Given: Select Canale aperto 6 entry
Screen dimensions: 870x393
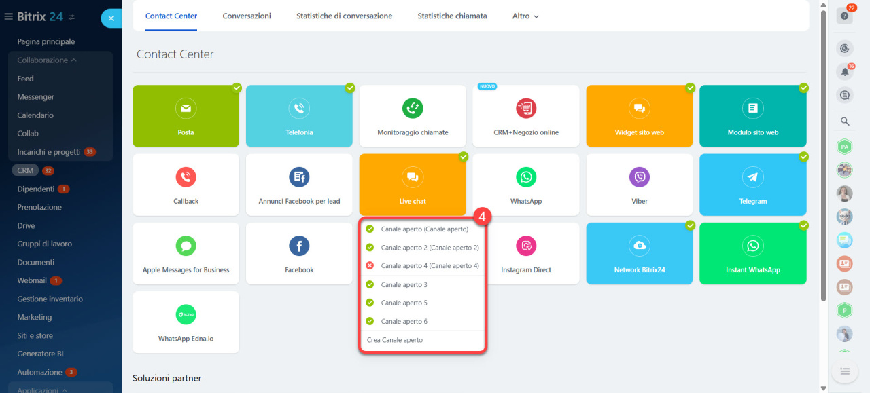Looking at the screenshot, I should tap(423, 321).
